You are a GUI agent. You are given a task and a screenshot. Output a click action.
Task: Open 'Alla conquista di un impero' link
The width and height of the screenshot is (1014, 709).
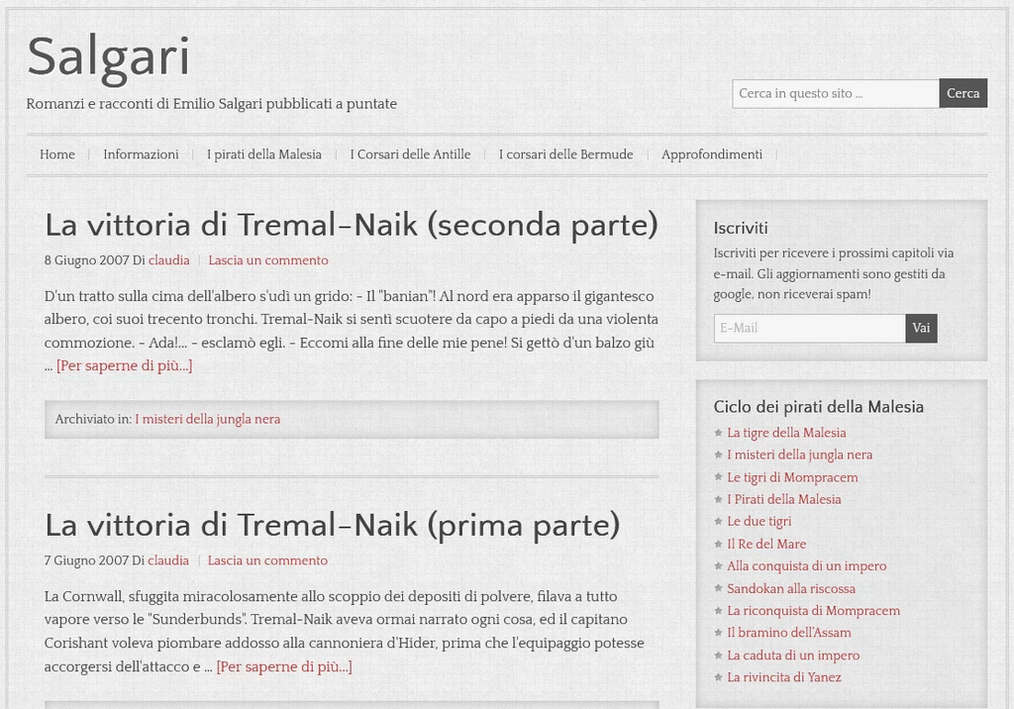tap(806, 566)
